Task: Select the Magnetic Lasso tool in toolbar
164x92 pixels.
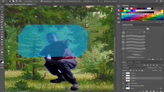Action: click(x=2, y=12)
